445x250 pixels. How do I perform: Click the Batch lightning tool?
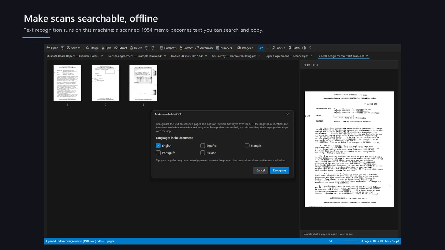tap(294, 48)
